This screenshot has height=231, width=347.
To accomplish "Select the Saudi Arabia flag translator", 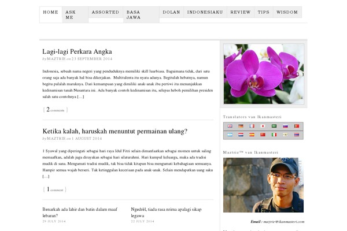I will click(x=274, y=126).
